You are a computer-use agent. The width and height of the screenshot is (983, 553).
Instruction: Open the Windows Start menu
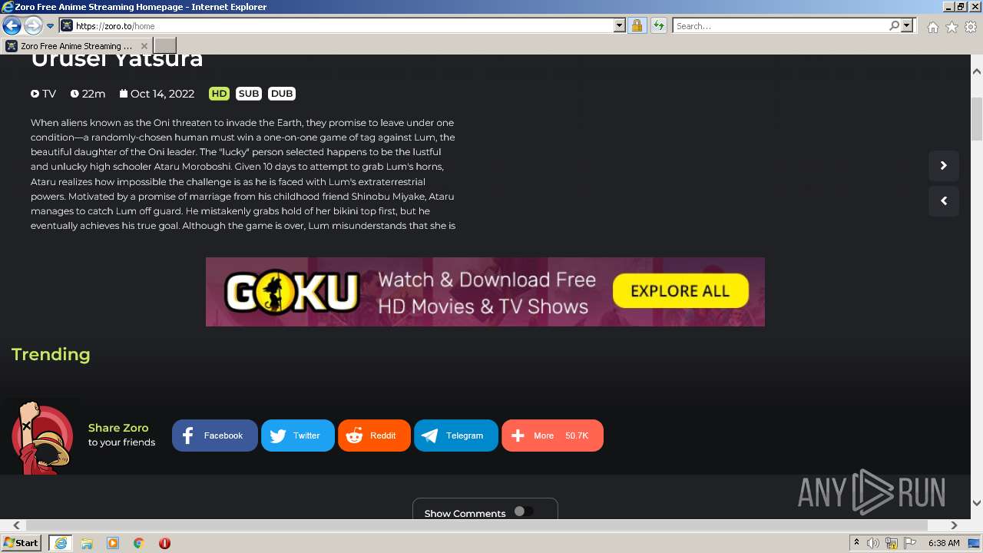(x=22, y=543)
